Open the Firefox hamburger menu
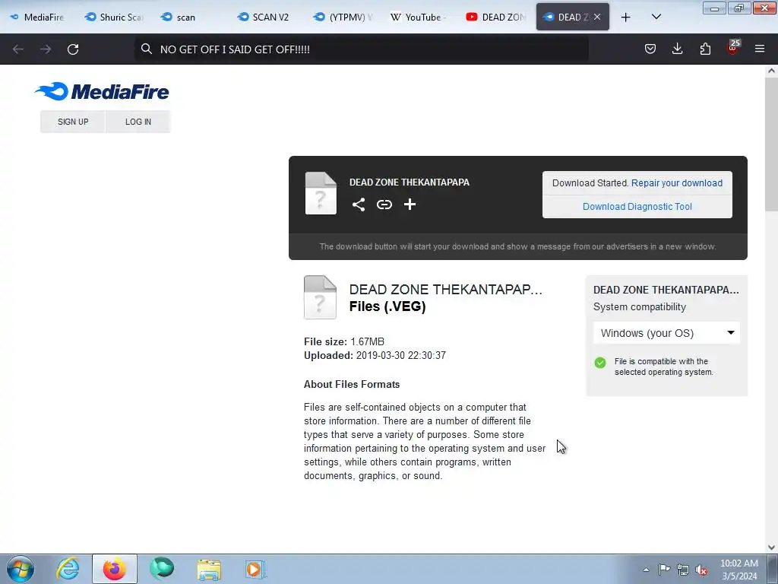Image resolution: width=778 pixels, height=584 pixels. (760, 49)
